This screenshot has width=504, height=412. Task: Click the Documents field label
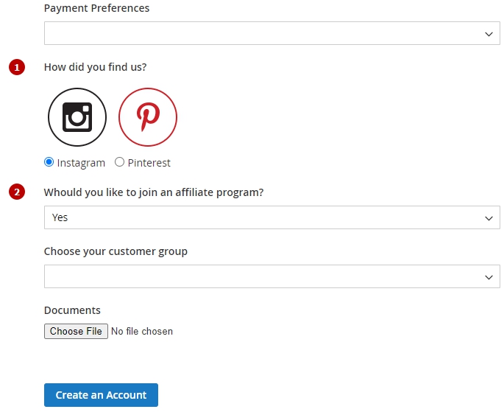72,310
